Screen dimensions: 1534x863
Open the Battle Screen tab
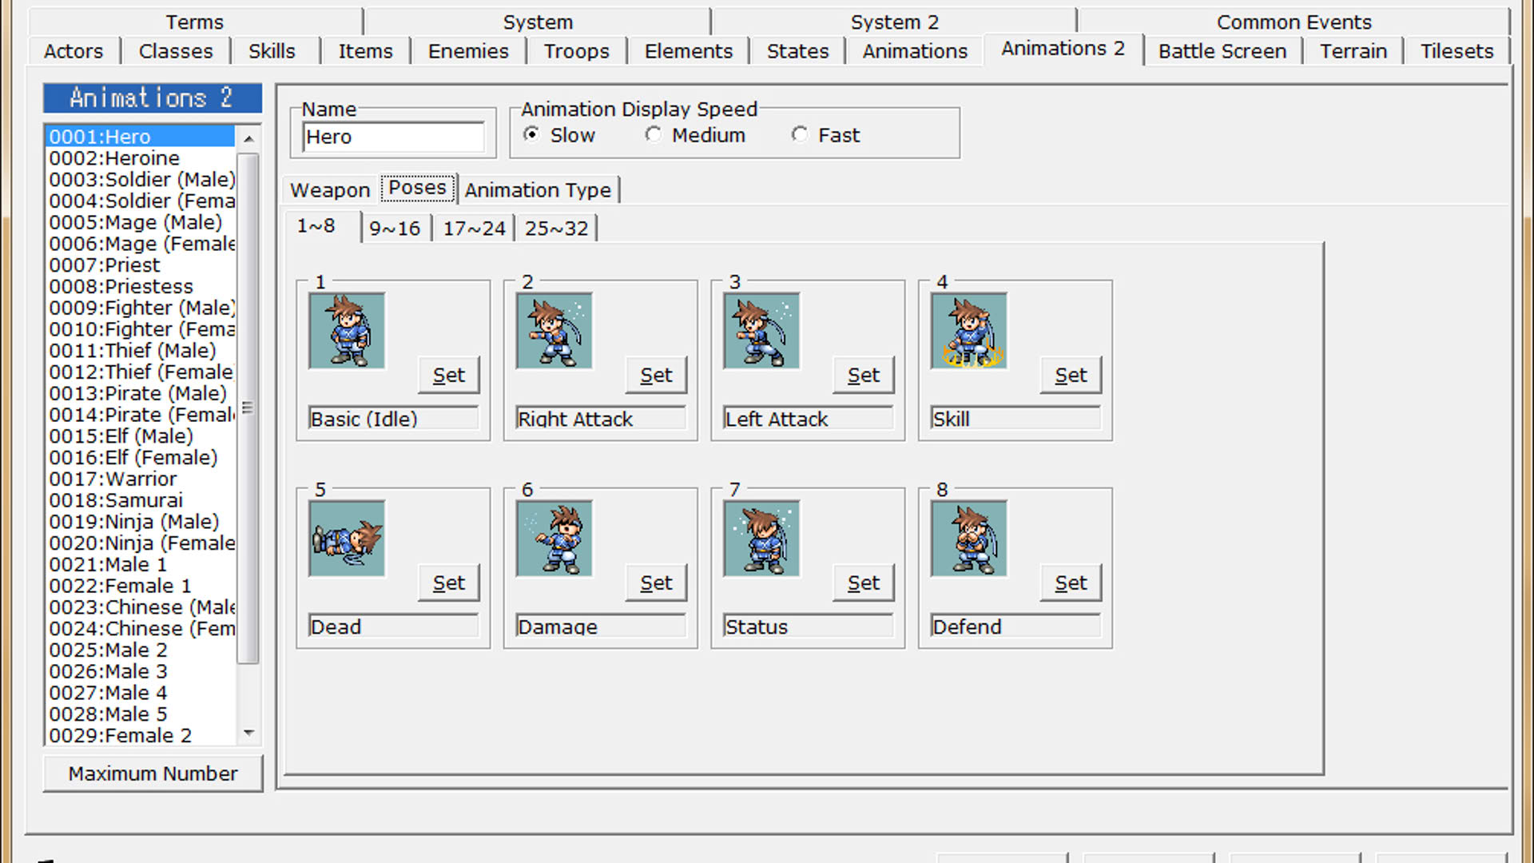tap(1222, 51)
